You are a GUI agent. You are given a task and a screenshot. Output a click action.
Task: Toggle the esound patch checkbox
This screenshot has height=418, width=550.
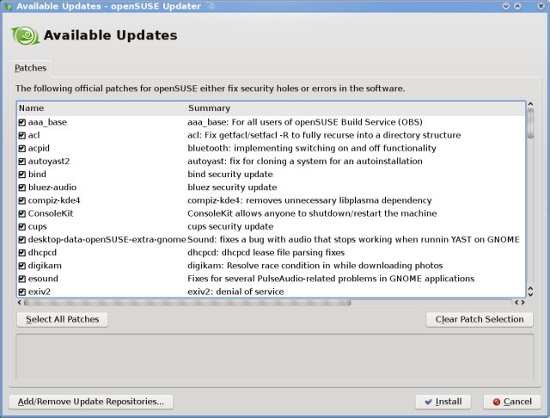[x=22, y=279]
